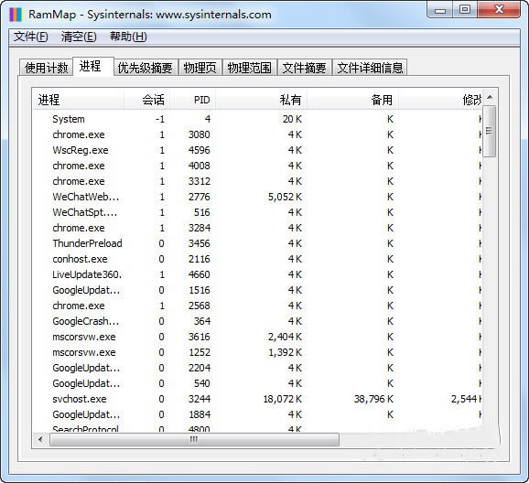This screenshot has height=483, width=529.
Task: Open the 帮助(H) menu
Action: 128,37
